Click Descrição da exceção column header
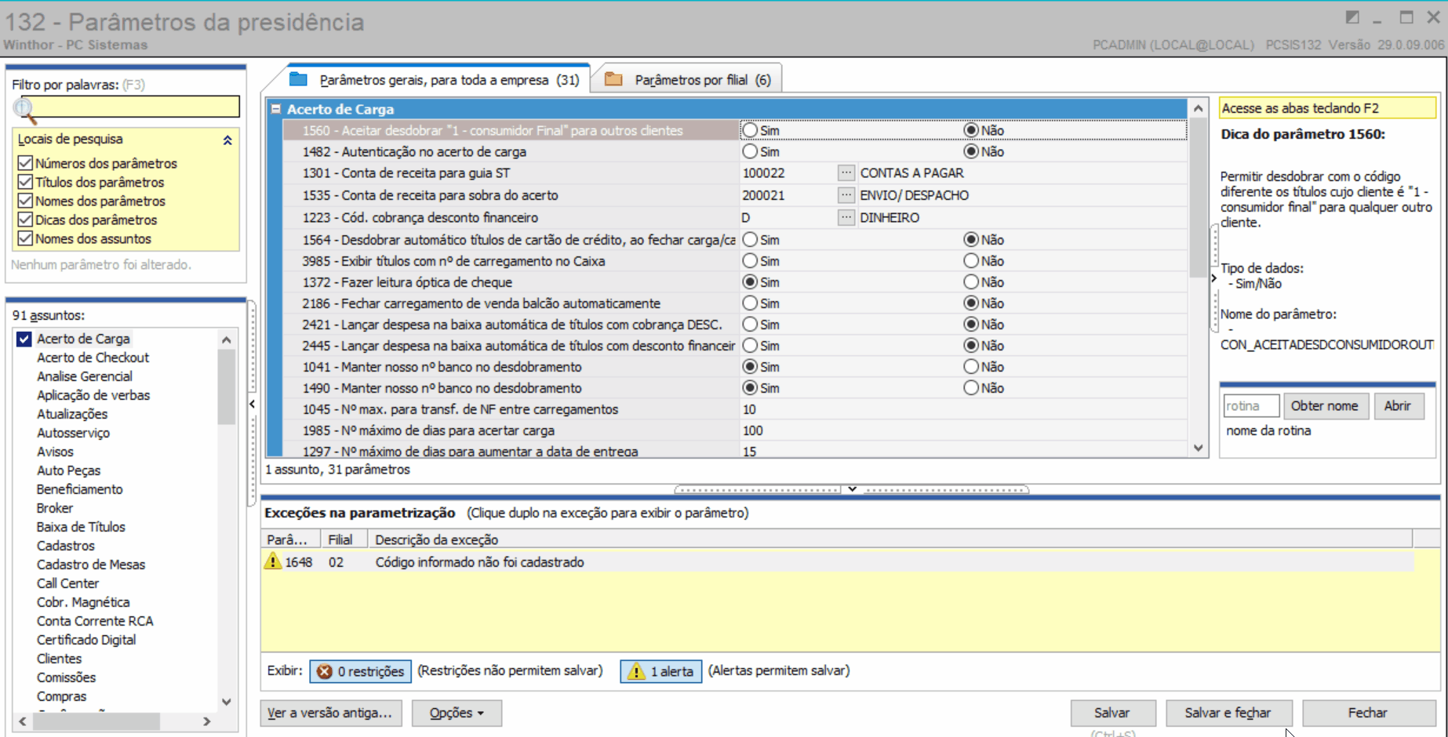Viewport: 1448px width, 737px height. (x=890, y=539)
